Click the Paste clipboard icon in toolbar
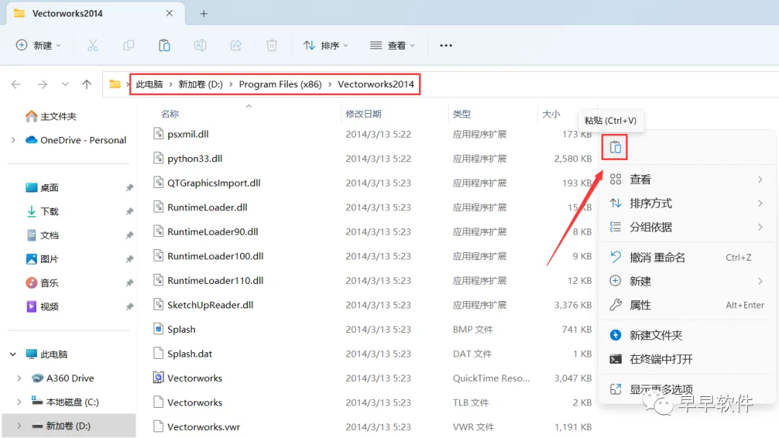The image size is (779, 438). click(x=164, y=45)
